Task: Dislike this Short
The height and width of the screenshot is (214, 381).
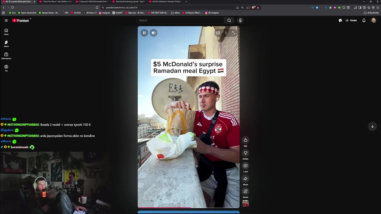Action: pyautogui.click(x=246, y=153)
